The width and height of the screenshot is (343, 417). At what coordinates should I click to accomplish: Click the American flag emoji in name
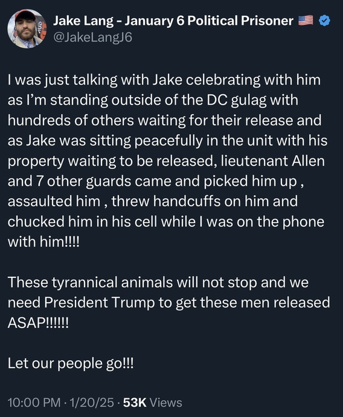(x=306, y=21)
